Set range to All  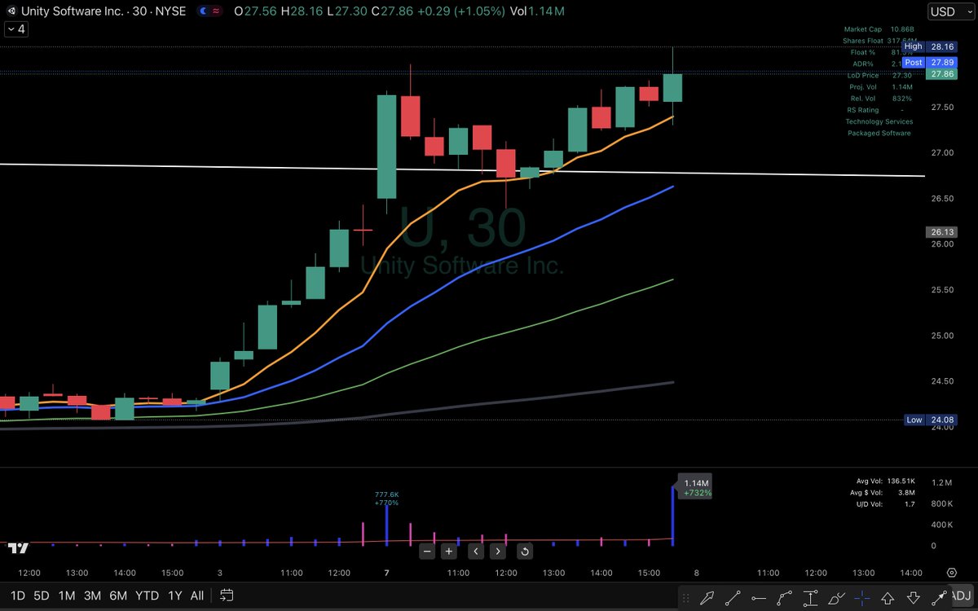tap(197, 596)
